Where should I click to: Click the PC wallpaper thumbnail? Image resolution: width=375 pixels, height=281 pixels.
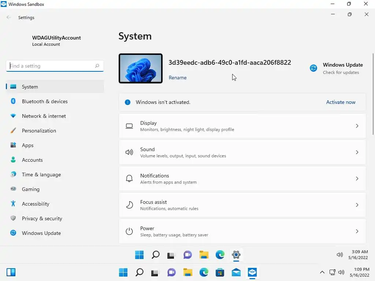pos(141,68)
